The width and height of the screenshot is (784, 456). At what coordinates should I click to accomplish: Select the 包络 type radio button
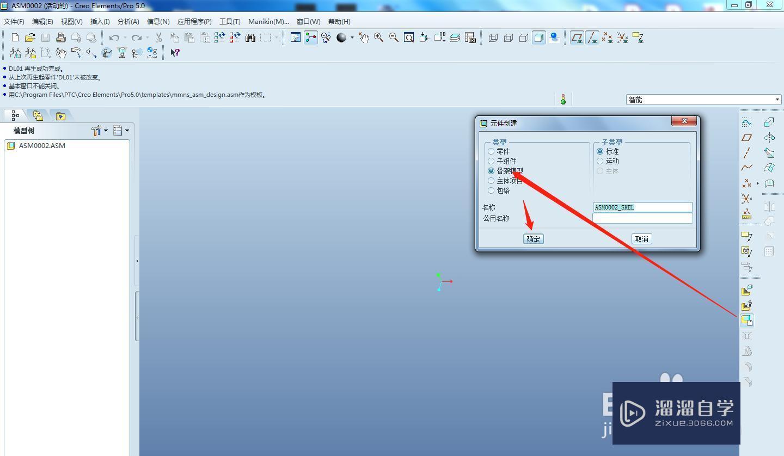(x=491, y=190)
